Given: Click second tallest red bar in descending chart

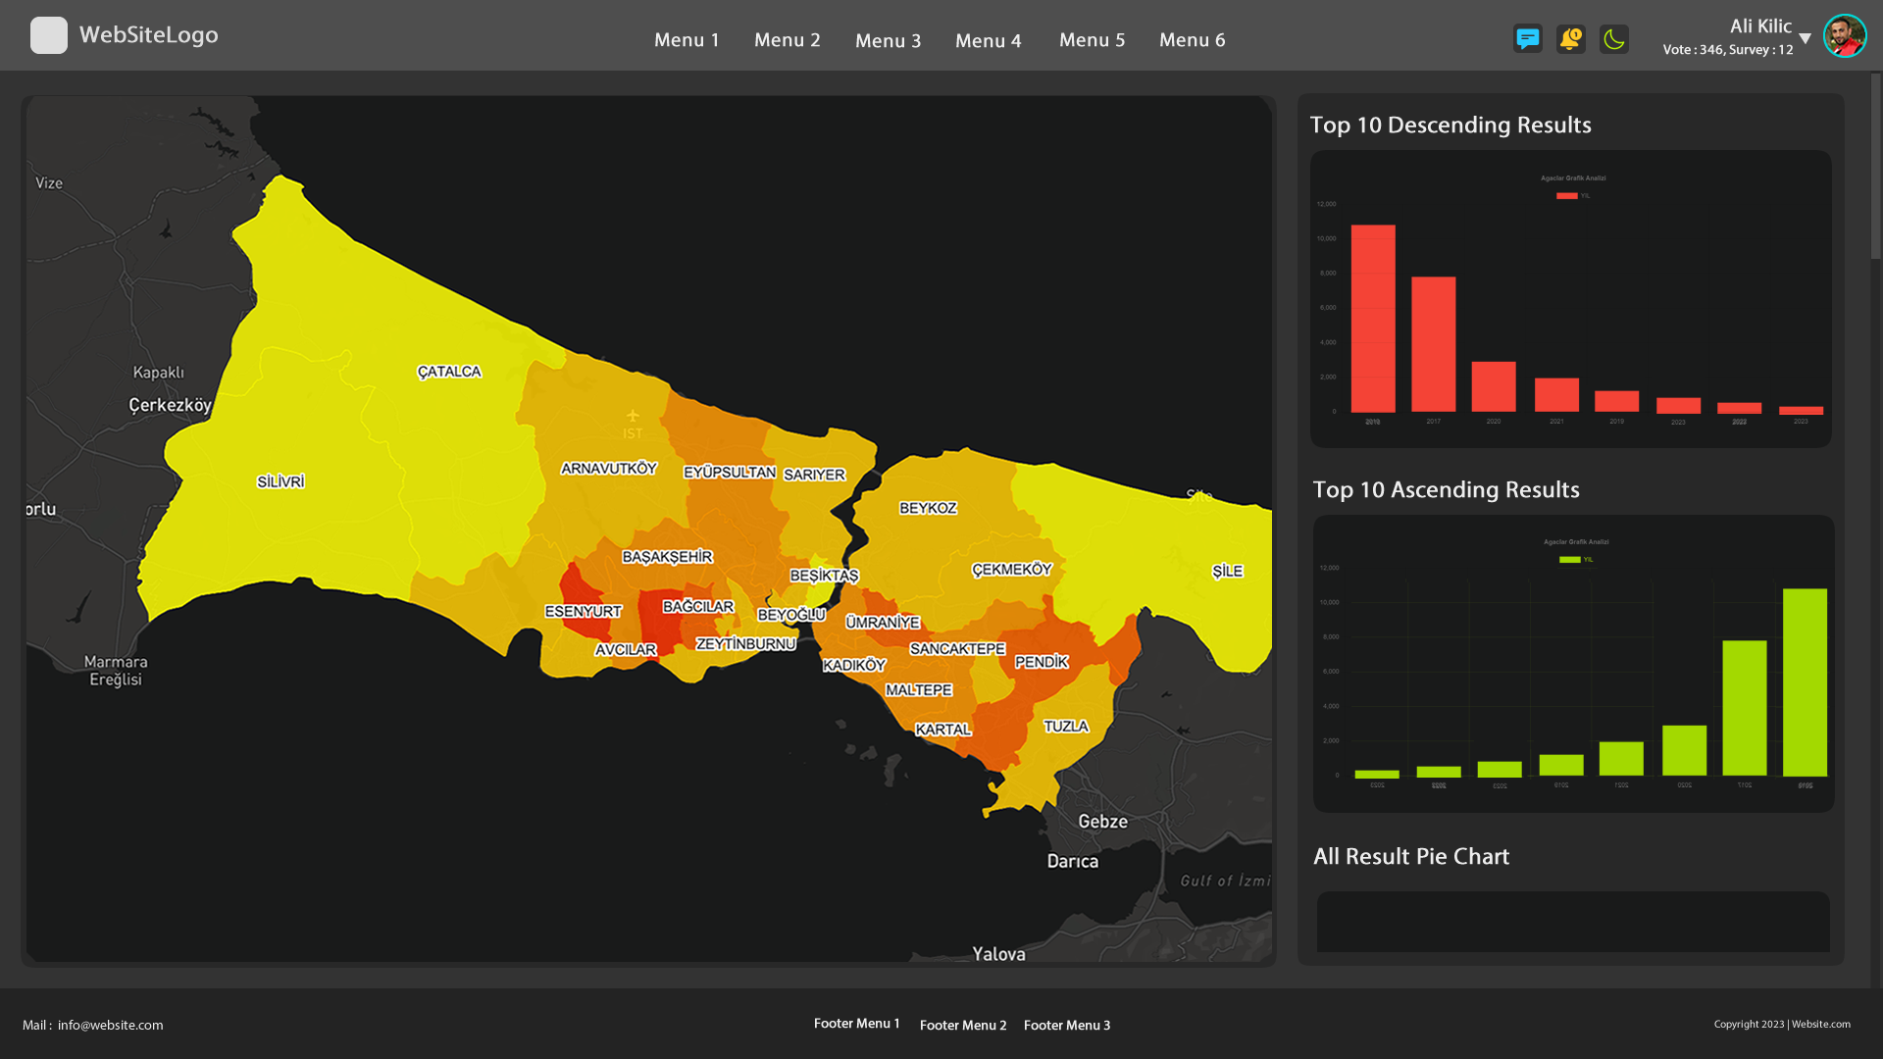Looking at the screenshot, I should pyautogui.click(x=1434, y=344).
